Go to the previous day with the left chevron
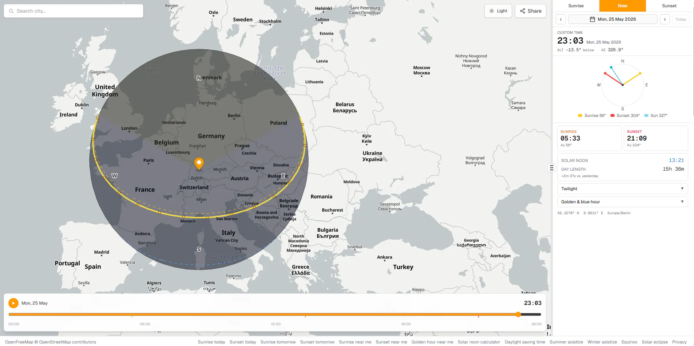Screen dimensions: 694x346 pos(561,19)
